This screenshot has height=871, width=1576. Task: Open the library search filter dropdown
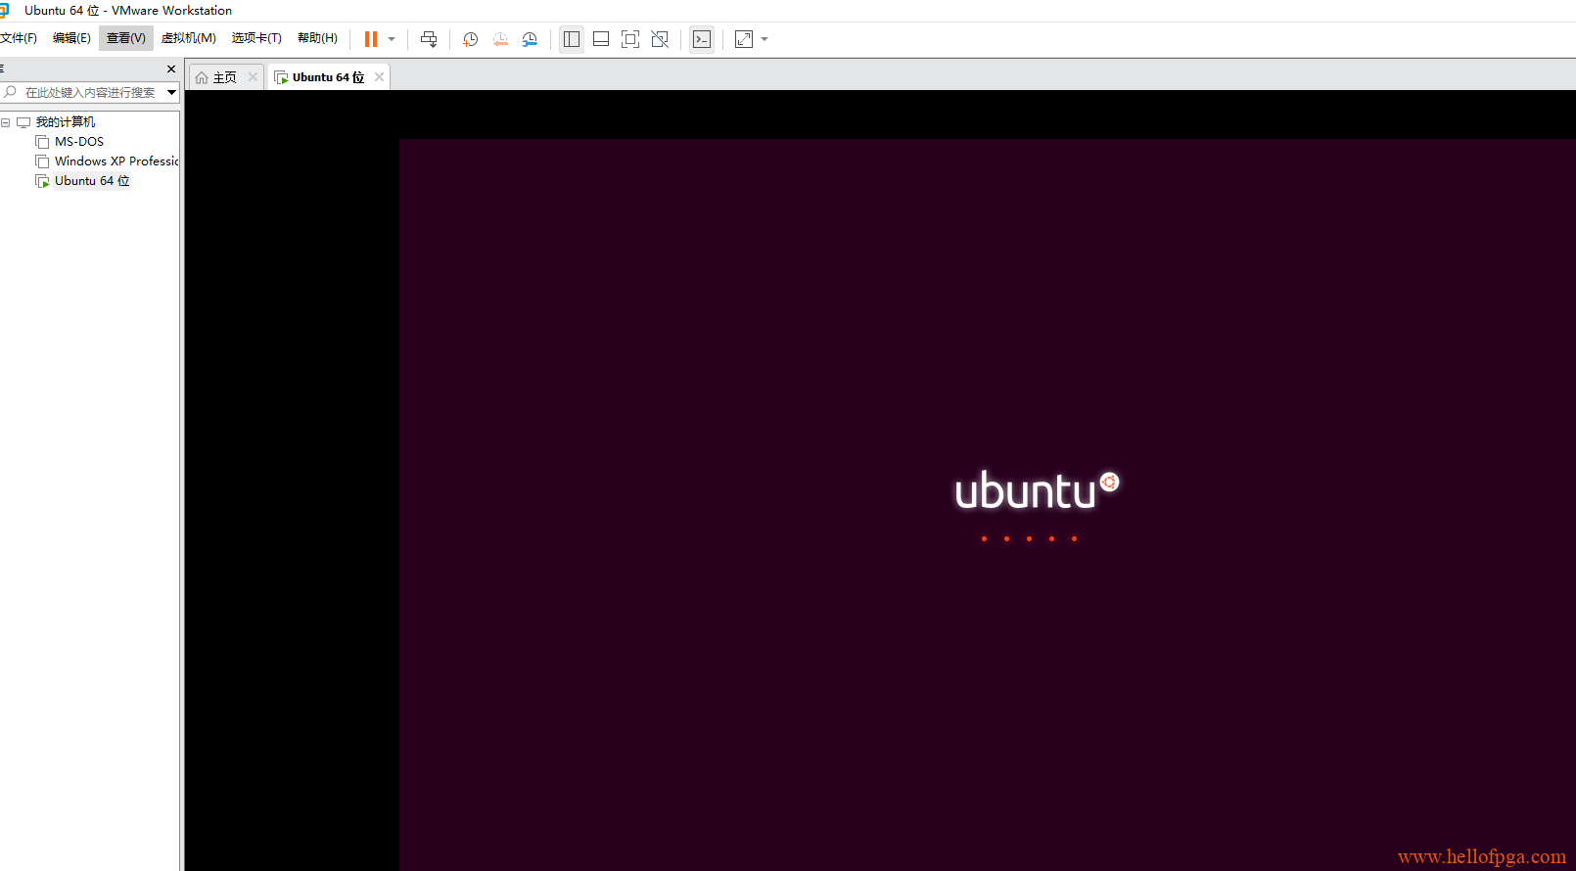[x=171, y=92]
